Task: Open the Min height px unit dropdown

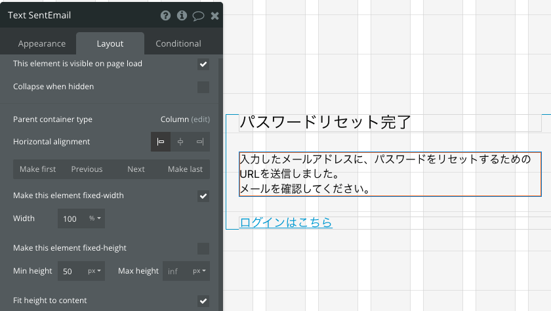Action: 94,271
